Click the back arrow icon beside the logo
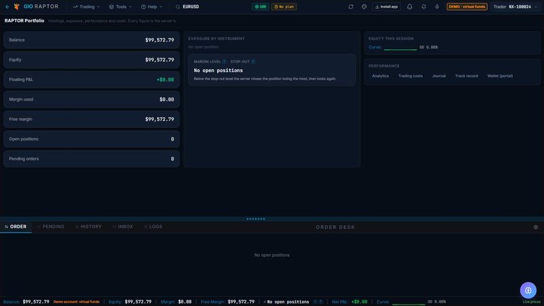 pos(7,7)
